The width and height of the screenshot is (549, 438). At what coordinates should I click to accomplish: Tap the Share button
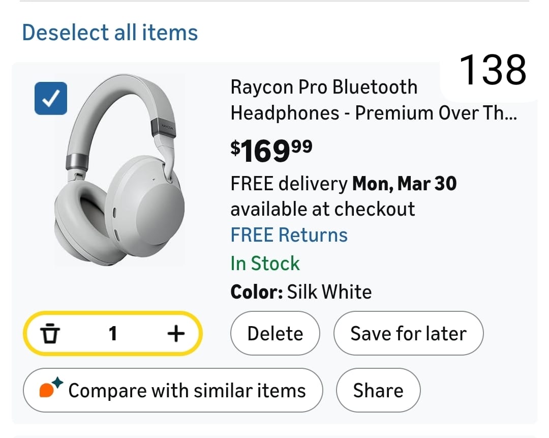tap(378, 390)
